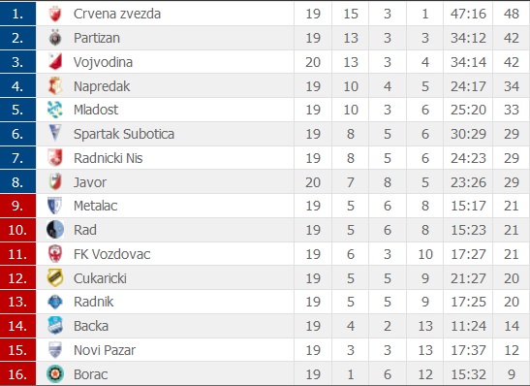The height and width of the screenshot is (386, 530).
Task: Click the Crvena zvezda club crest
Action: pyautogui.click(x=55, y=14)
